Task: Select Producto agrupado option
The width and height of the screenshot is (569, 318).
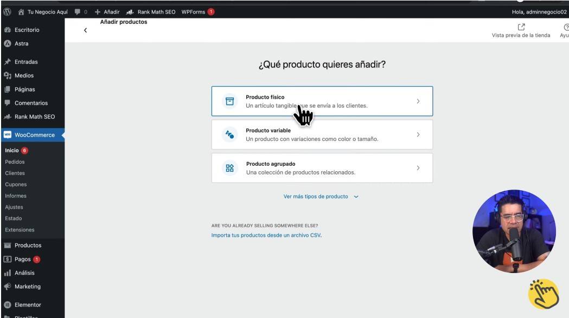Action: [322, 168]
